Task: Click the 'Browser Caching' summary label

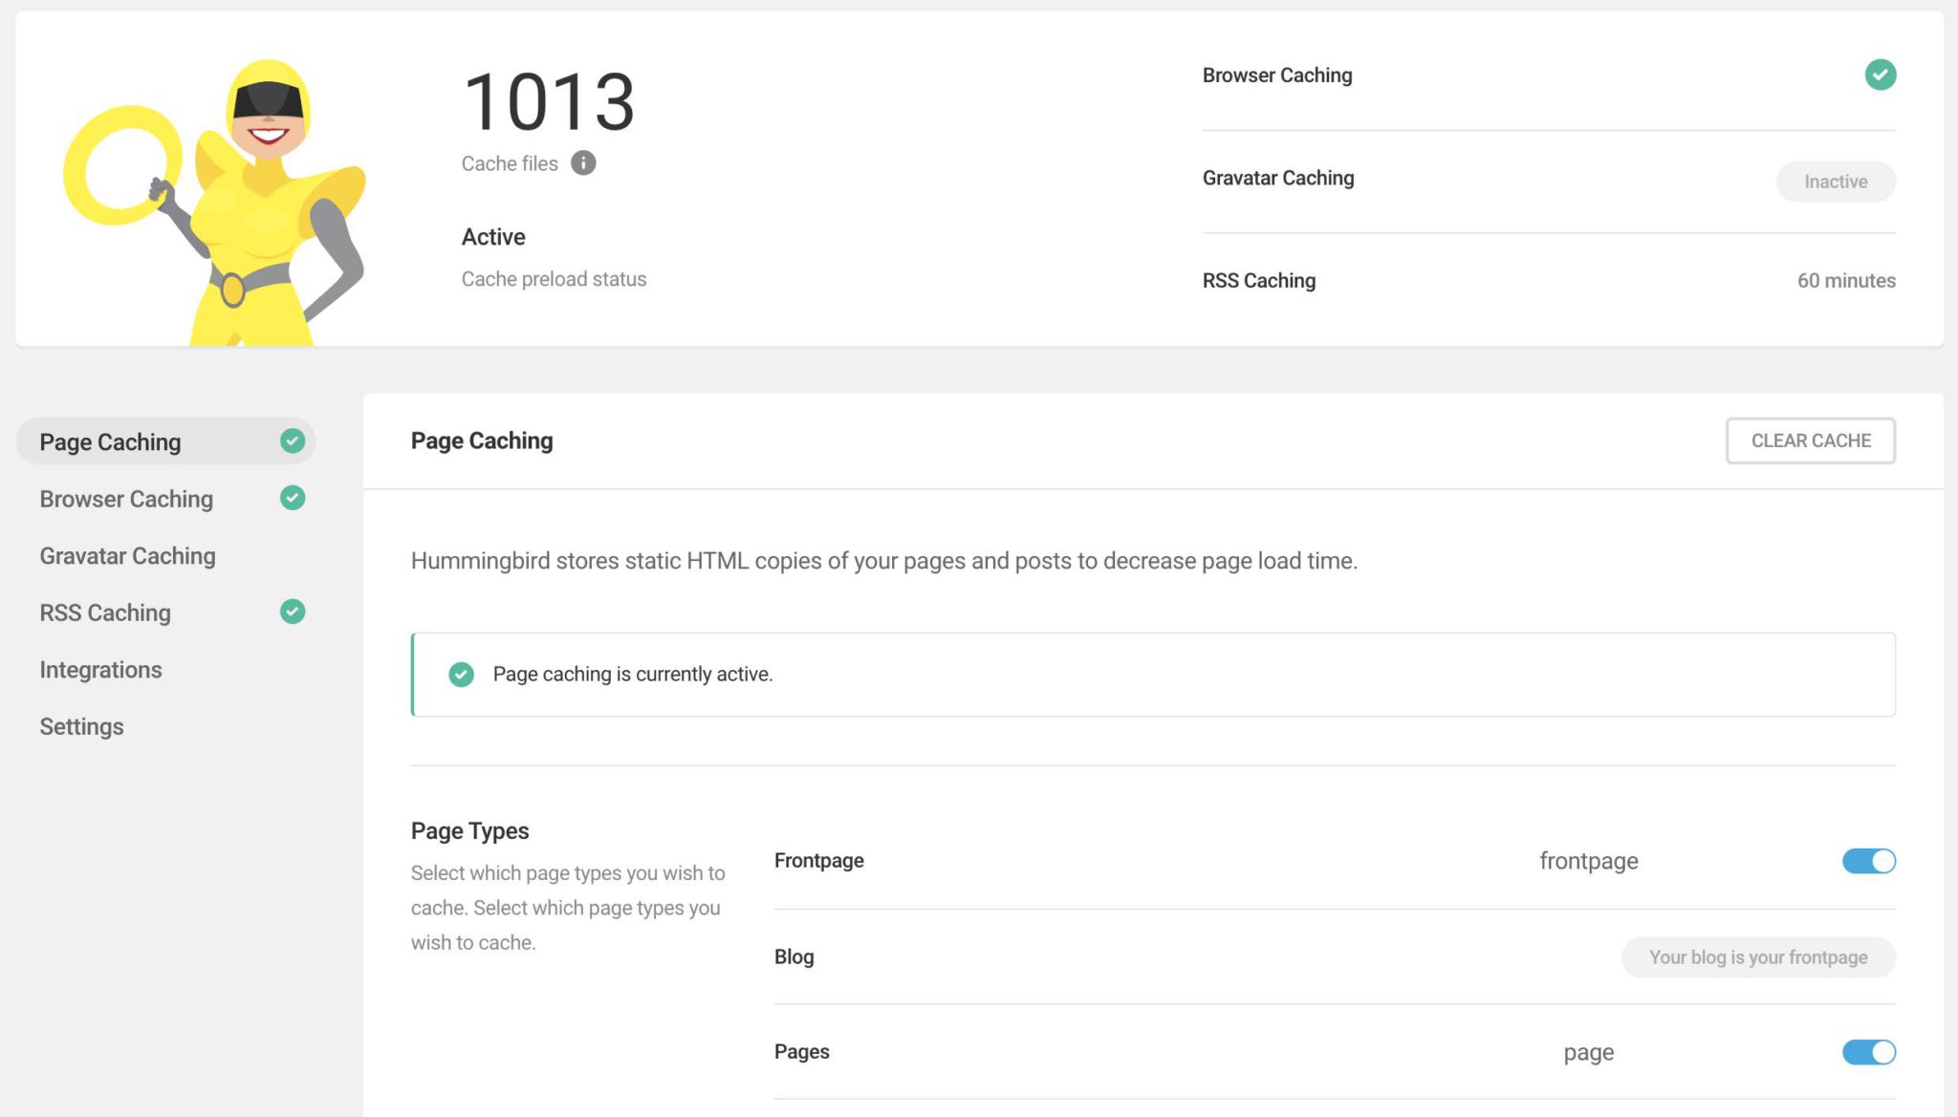Action: pyautogui.click(x=1277, y=75)
